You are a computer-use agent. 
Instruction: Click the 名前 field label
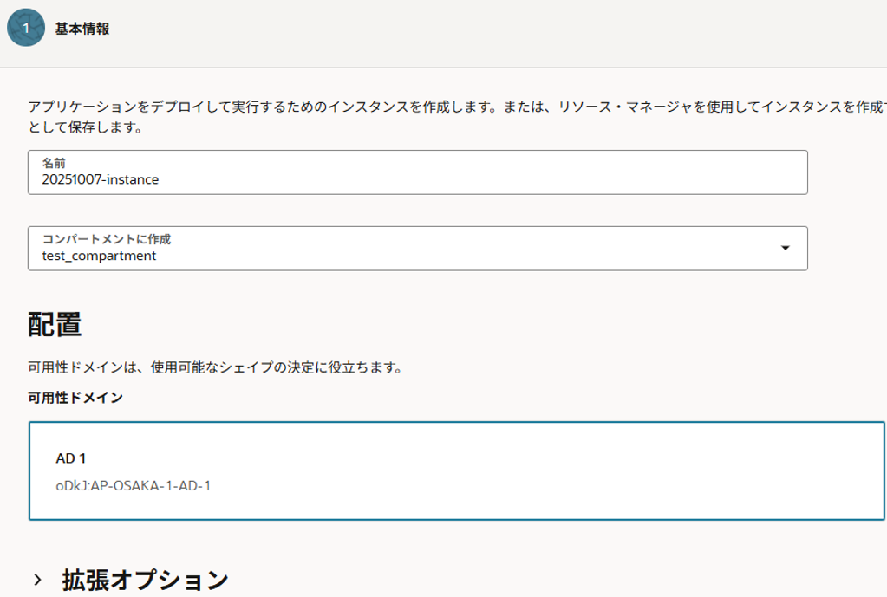[x=54, y=163]
